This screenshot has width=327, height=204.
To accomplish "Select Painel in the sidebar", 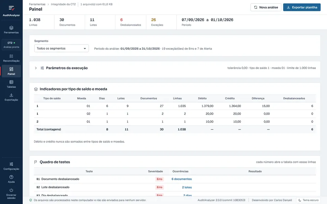I will [x=11, y=71].
